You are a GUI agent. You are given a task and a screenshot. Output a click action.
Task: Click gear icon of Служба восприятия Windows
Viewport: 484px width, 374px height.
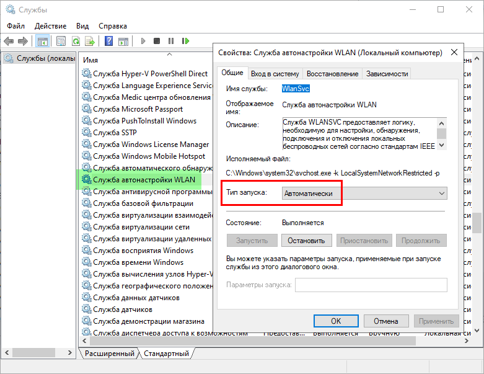point(86,250)
